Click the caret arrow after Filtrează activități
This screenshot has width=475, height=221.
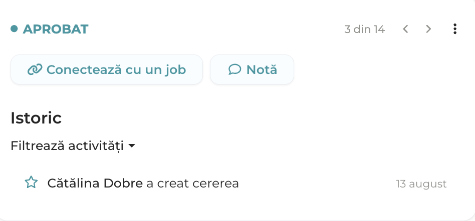(131, 146)
